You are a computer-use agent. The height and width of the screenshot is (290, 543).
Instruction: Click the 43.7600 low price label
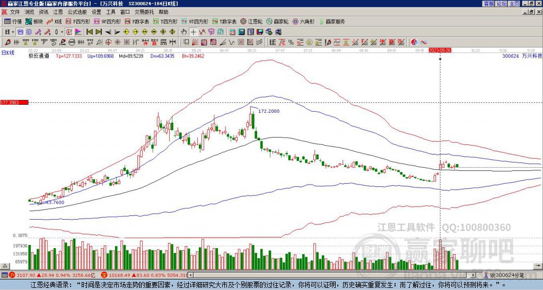coord(55,202)
